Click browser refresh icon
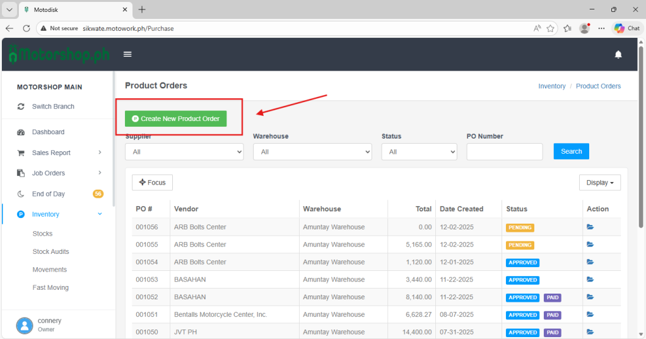The width and height of the screenshot is (646, 339). 26,28
